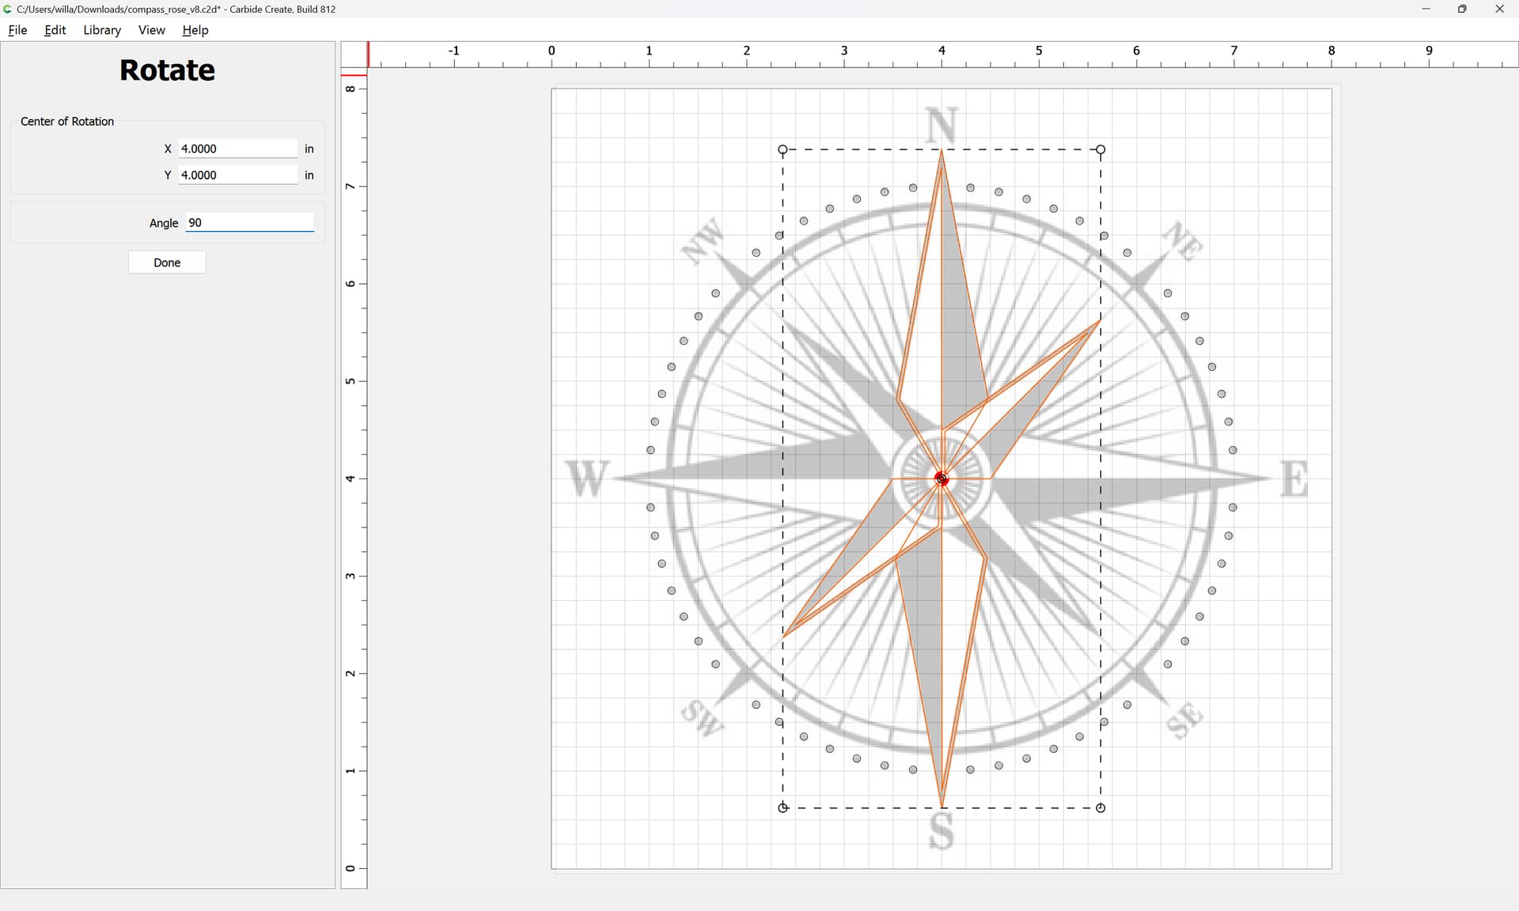Click the N letter on the compass
1519x911 pixels.
(941, 125)
